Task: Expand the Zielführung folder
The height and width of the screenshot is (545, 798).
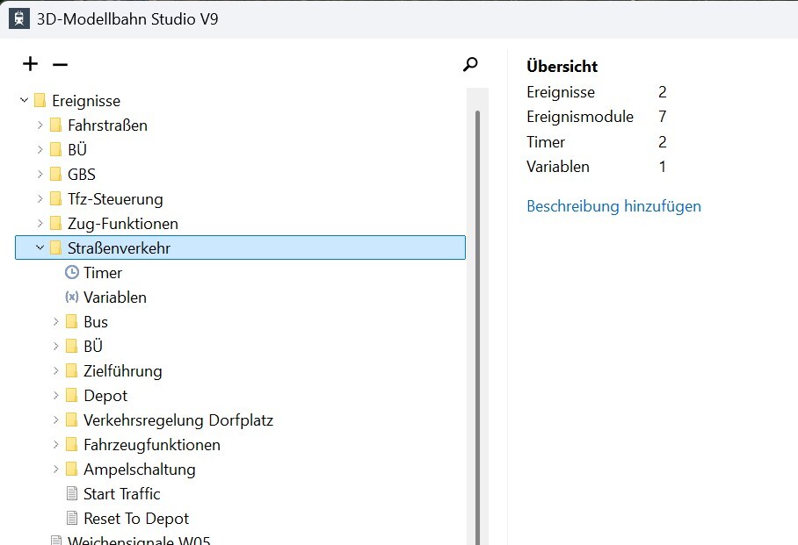Action: click(55, 371)
